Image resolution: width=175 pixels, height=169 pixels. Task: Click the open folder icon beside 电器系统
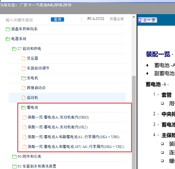coord(8,39)
